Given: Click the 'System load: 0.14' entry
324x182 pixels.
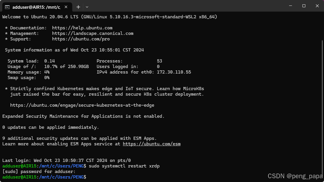Looking at the screenshot, I should click(x=31, y=61).
